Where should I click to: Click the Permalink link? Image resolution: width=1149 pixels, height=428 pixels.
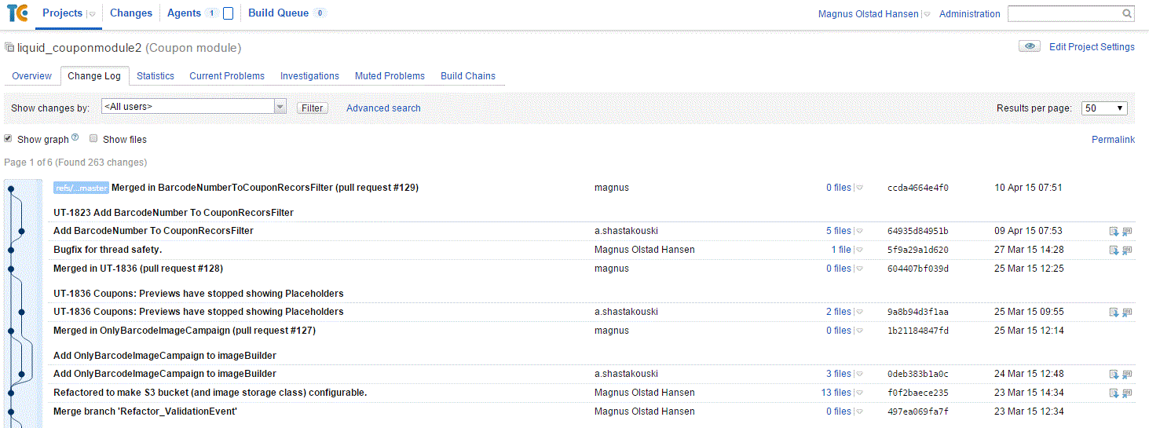pos(1113,140)
